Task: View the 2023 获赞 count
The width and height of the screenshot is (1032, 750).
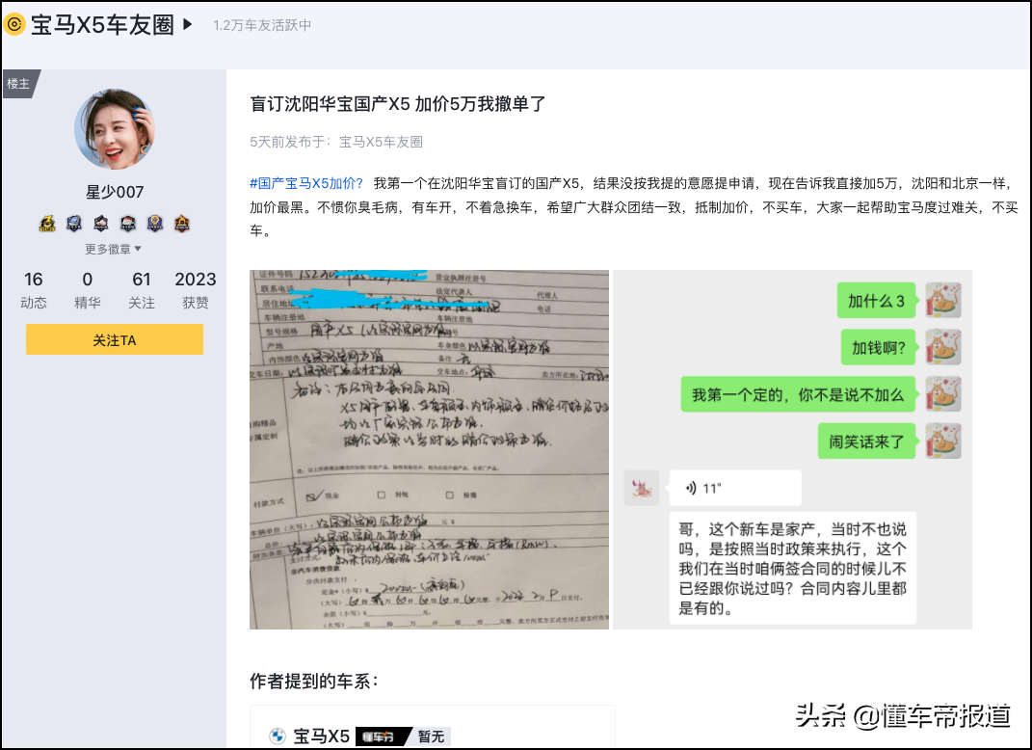Action: tap(196, 290)
